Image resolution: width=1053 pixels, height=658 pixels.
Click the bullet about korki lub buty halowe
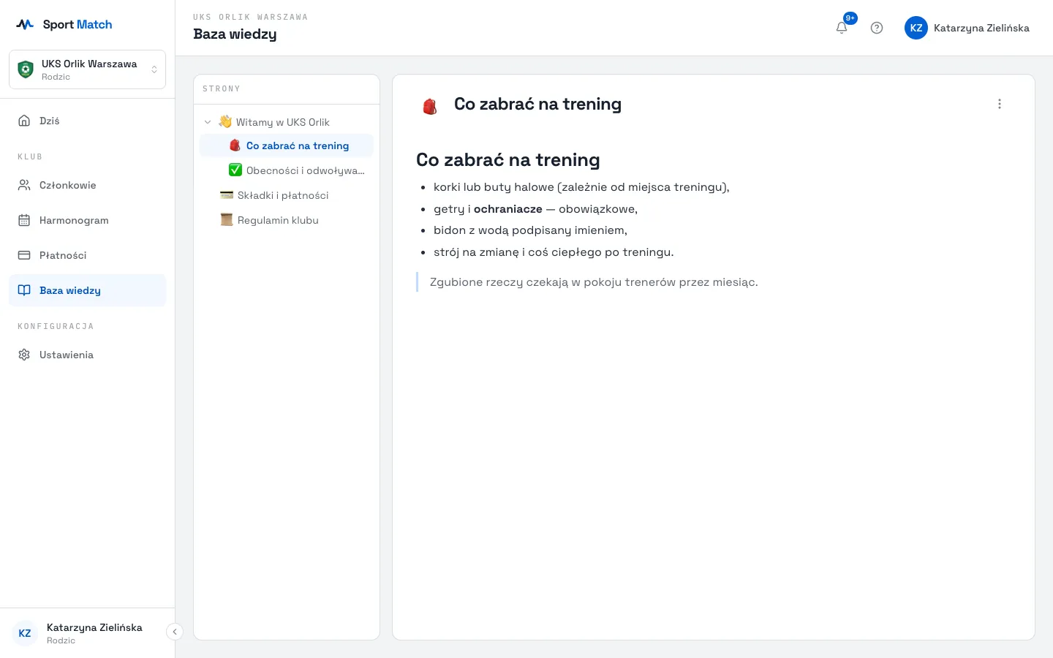(581, 187)
